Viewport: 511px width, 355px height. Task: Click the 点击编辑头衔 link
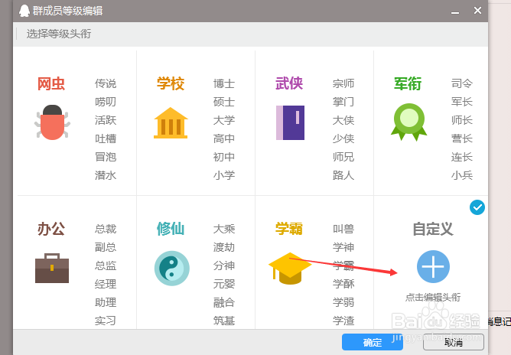[x=433, y=298]
